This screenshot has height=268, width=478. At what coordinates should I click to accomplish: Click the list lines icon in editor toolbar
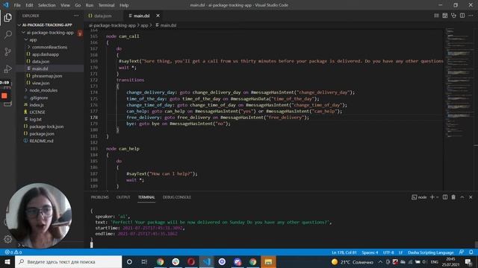coord(436,16)
